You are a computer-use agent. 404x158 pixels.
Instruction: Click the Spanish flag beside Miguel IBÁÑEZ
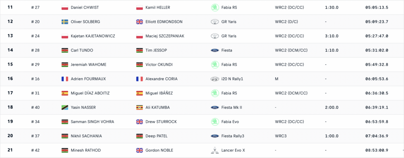tap(139, 93)
